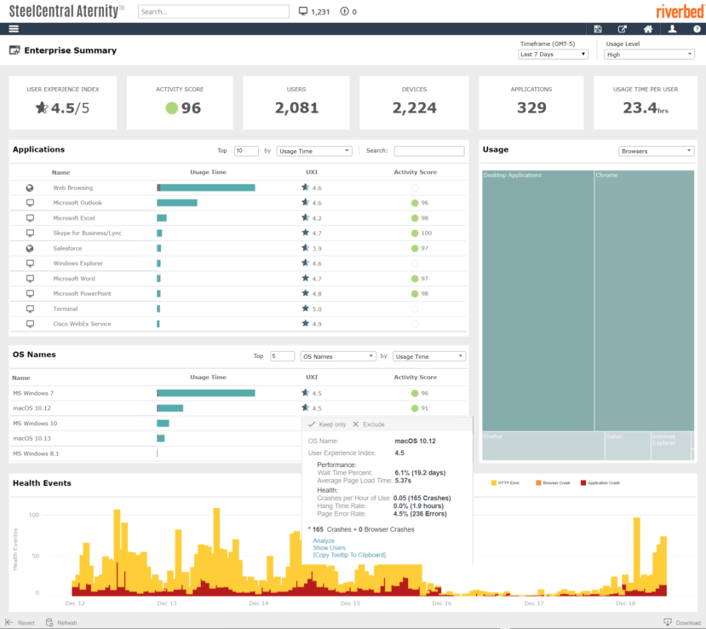Click the HTTP Error yellow legend swatch
706x629 pixels.
(493, 482)
